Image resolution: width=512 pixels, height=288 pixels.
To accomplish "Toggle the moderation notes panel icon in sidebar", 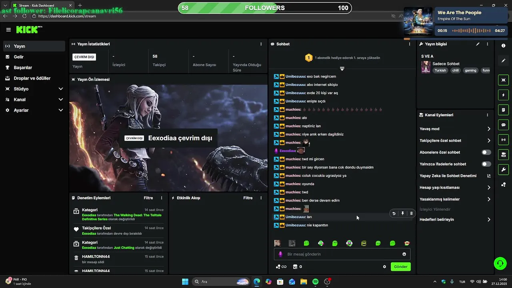I will coord(503,110).
